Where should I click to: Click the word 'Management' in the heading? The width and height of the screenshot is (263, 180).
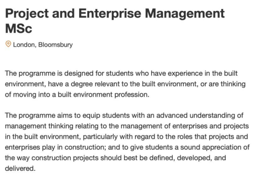pos(185,13)
